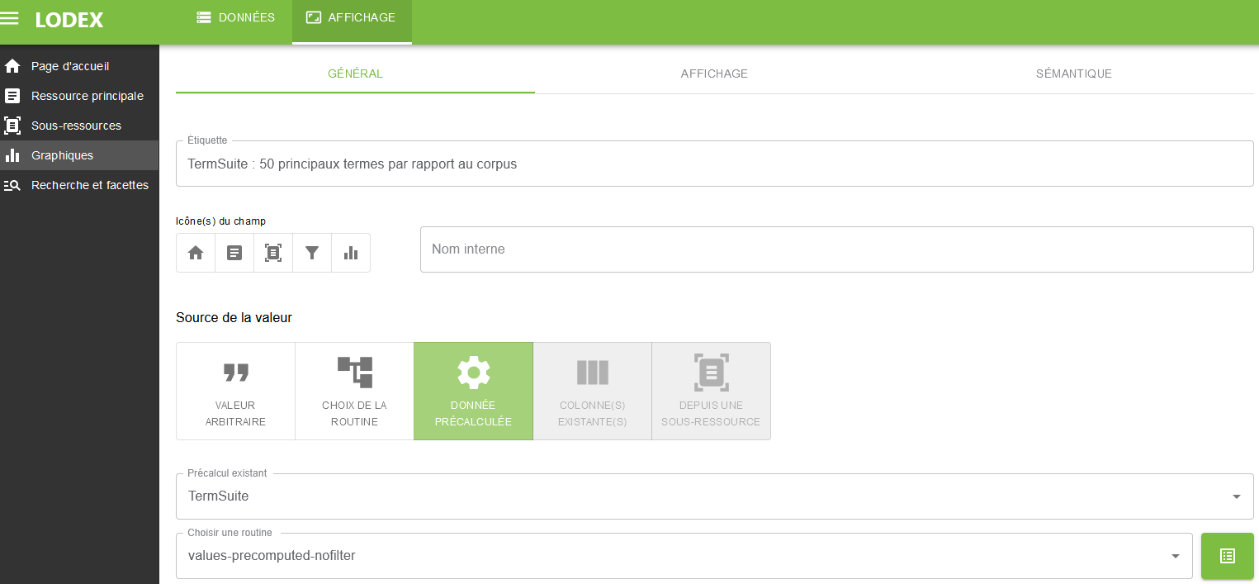Open the routine catalog with green list button
The height and width of the screenshot is (584, 1259).
pyautogui.click(x=1227, y=556)
